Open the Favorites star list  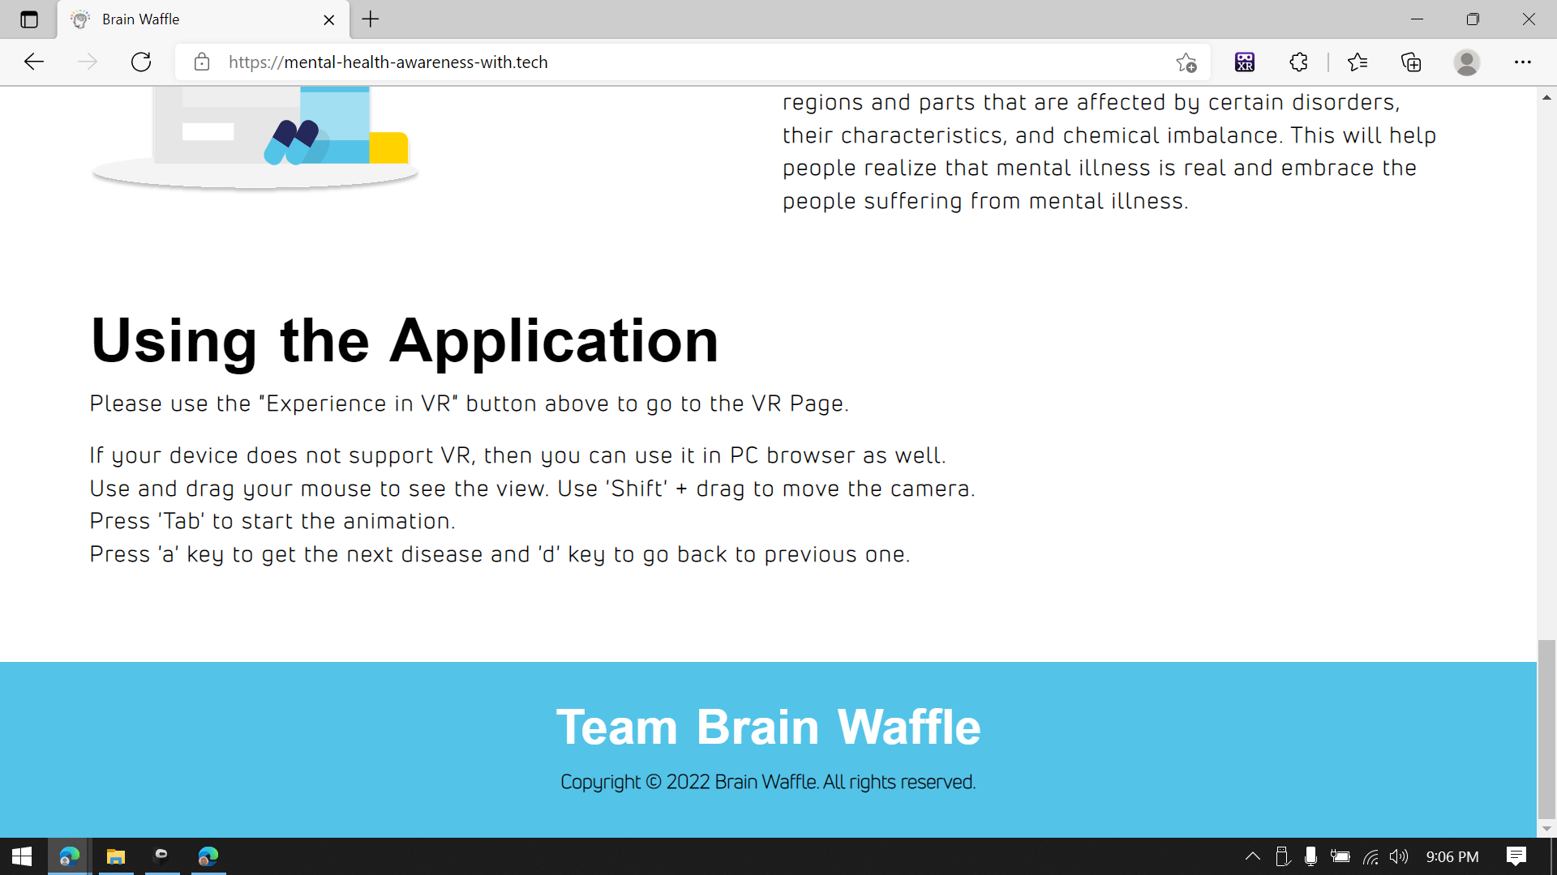(1358, 62)
